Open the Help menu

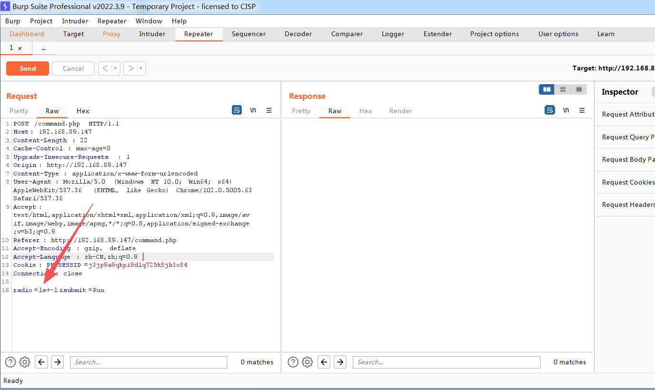179,21
